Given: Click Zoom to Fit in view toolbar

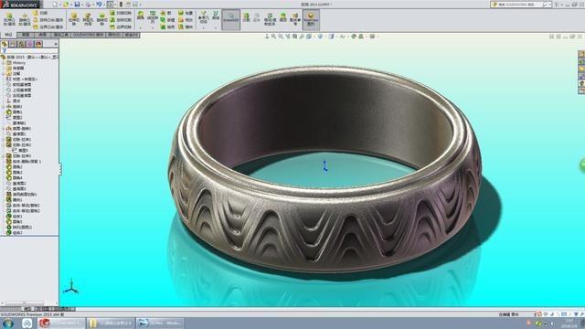Looking at the screenshot, I should click(x=274, y=37).
